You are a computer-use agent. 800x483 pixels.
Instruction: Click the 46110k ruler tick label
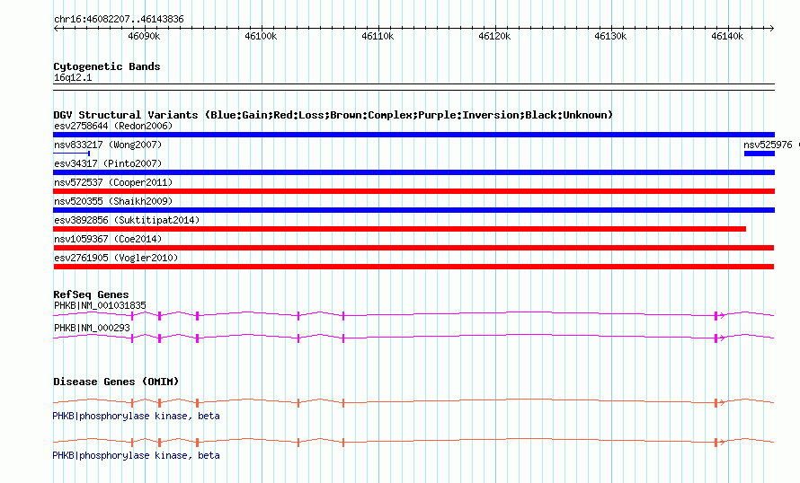click(x=378, y=36)
